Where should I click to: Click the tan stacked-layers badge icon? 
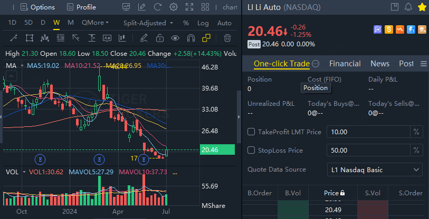[422, 29]
